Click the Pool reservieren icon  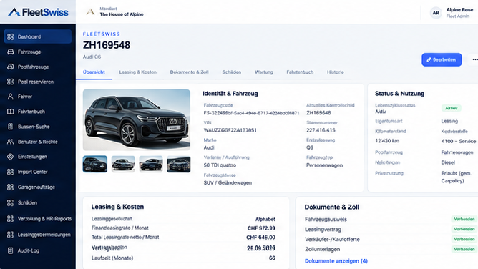[x=10, y=82]
